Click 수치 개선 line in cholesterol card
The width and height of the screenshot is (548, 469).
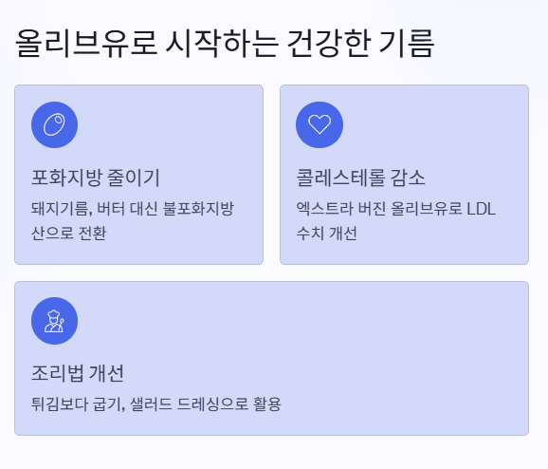coord(327,234)
